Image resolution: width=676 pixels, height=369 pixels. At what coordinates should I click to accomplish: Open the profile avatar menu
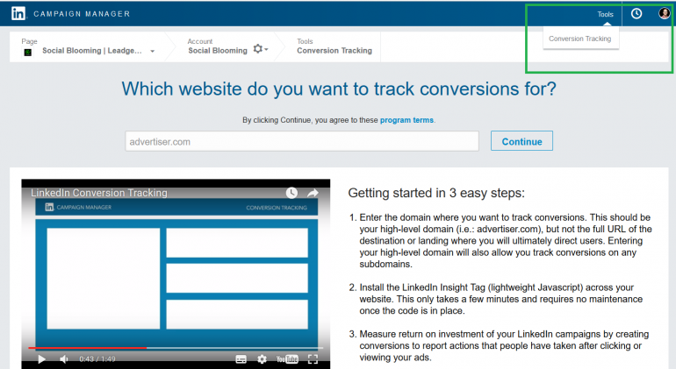665,13
